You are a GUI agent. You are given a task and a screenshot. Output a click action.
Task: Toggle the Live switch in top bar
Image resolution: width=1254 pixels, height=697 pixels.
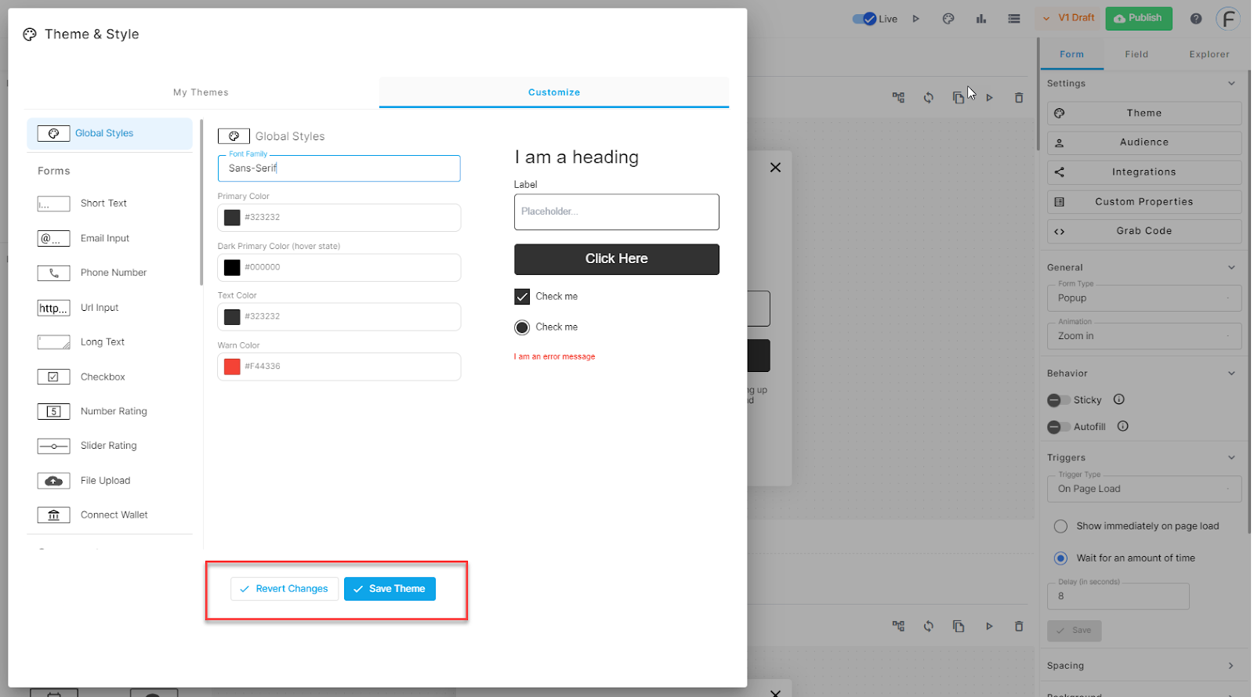[864, 19]
